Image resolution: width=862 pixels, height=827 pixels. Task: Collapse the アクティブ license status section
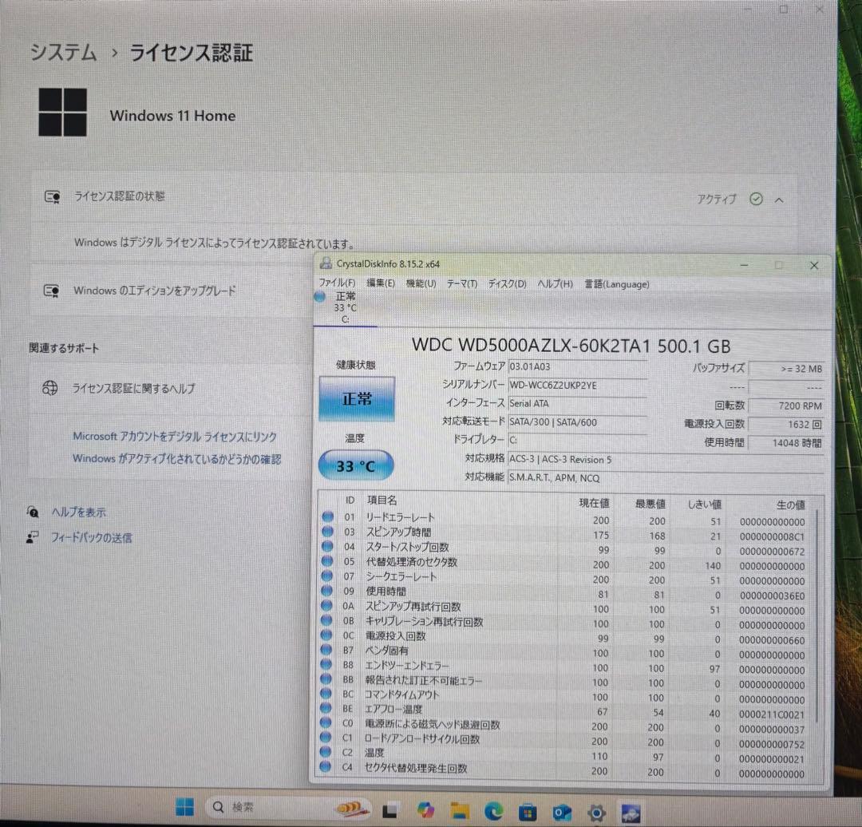point(779,200)
